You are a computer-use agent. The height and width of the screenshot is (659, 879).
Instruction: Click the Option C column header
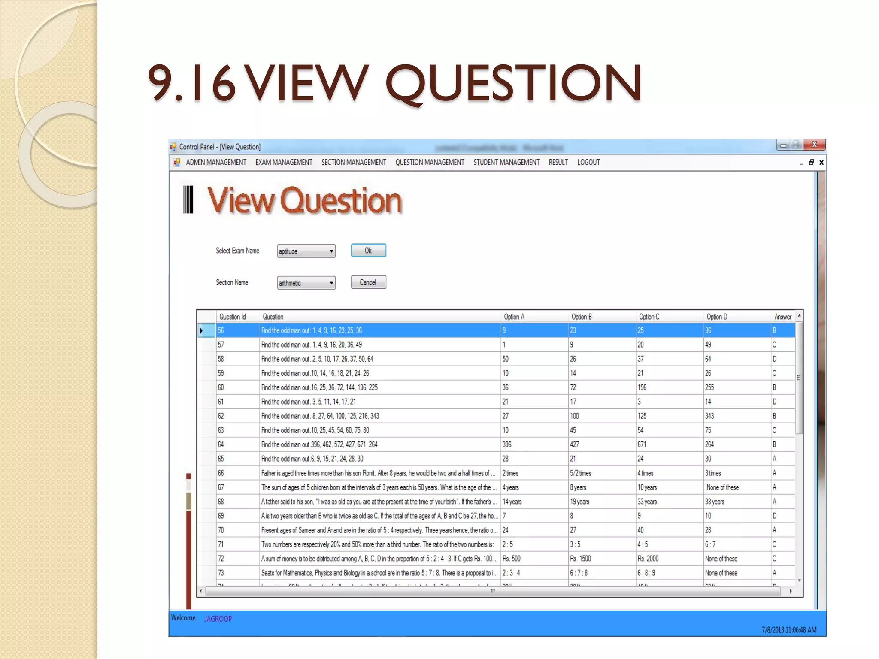pos(669,317)
